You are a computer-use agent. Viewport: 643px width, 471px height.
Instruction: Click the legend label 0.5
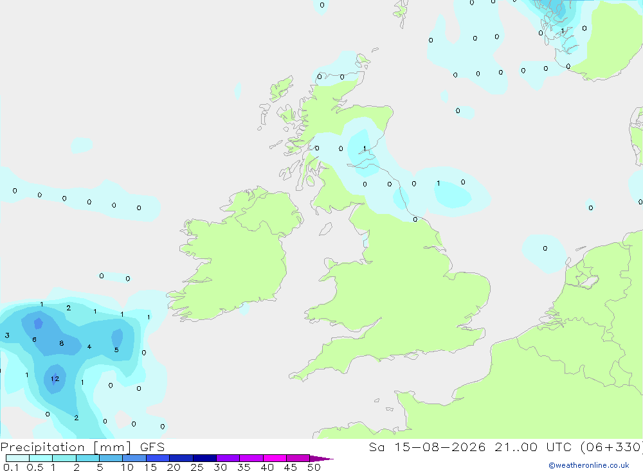[x=35, y=467]
